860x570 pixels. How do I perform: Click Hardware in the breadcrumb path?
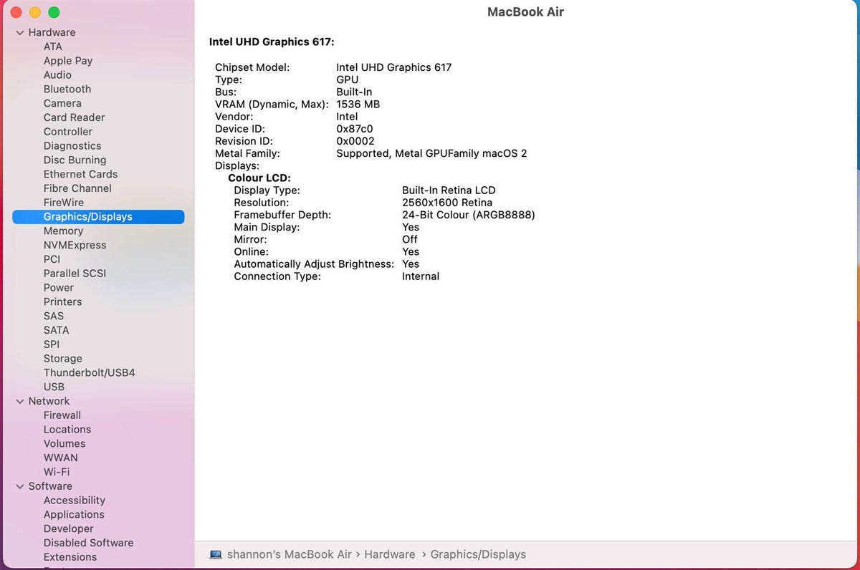pyautogui.click(x=390, y=554)
